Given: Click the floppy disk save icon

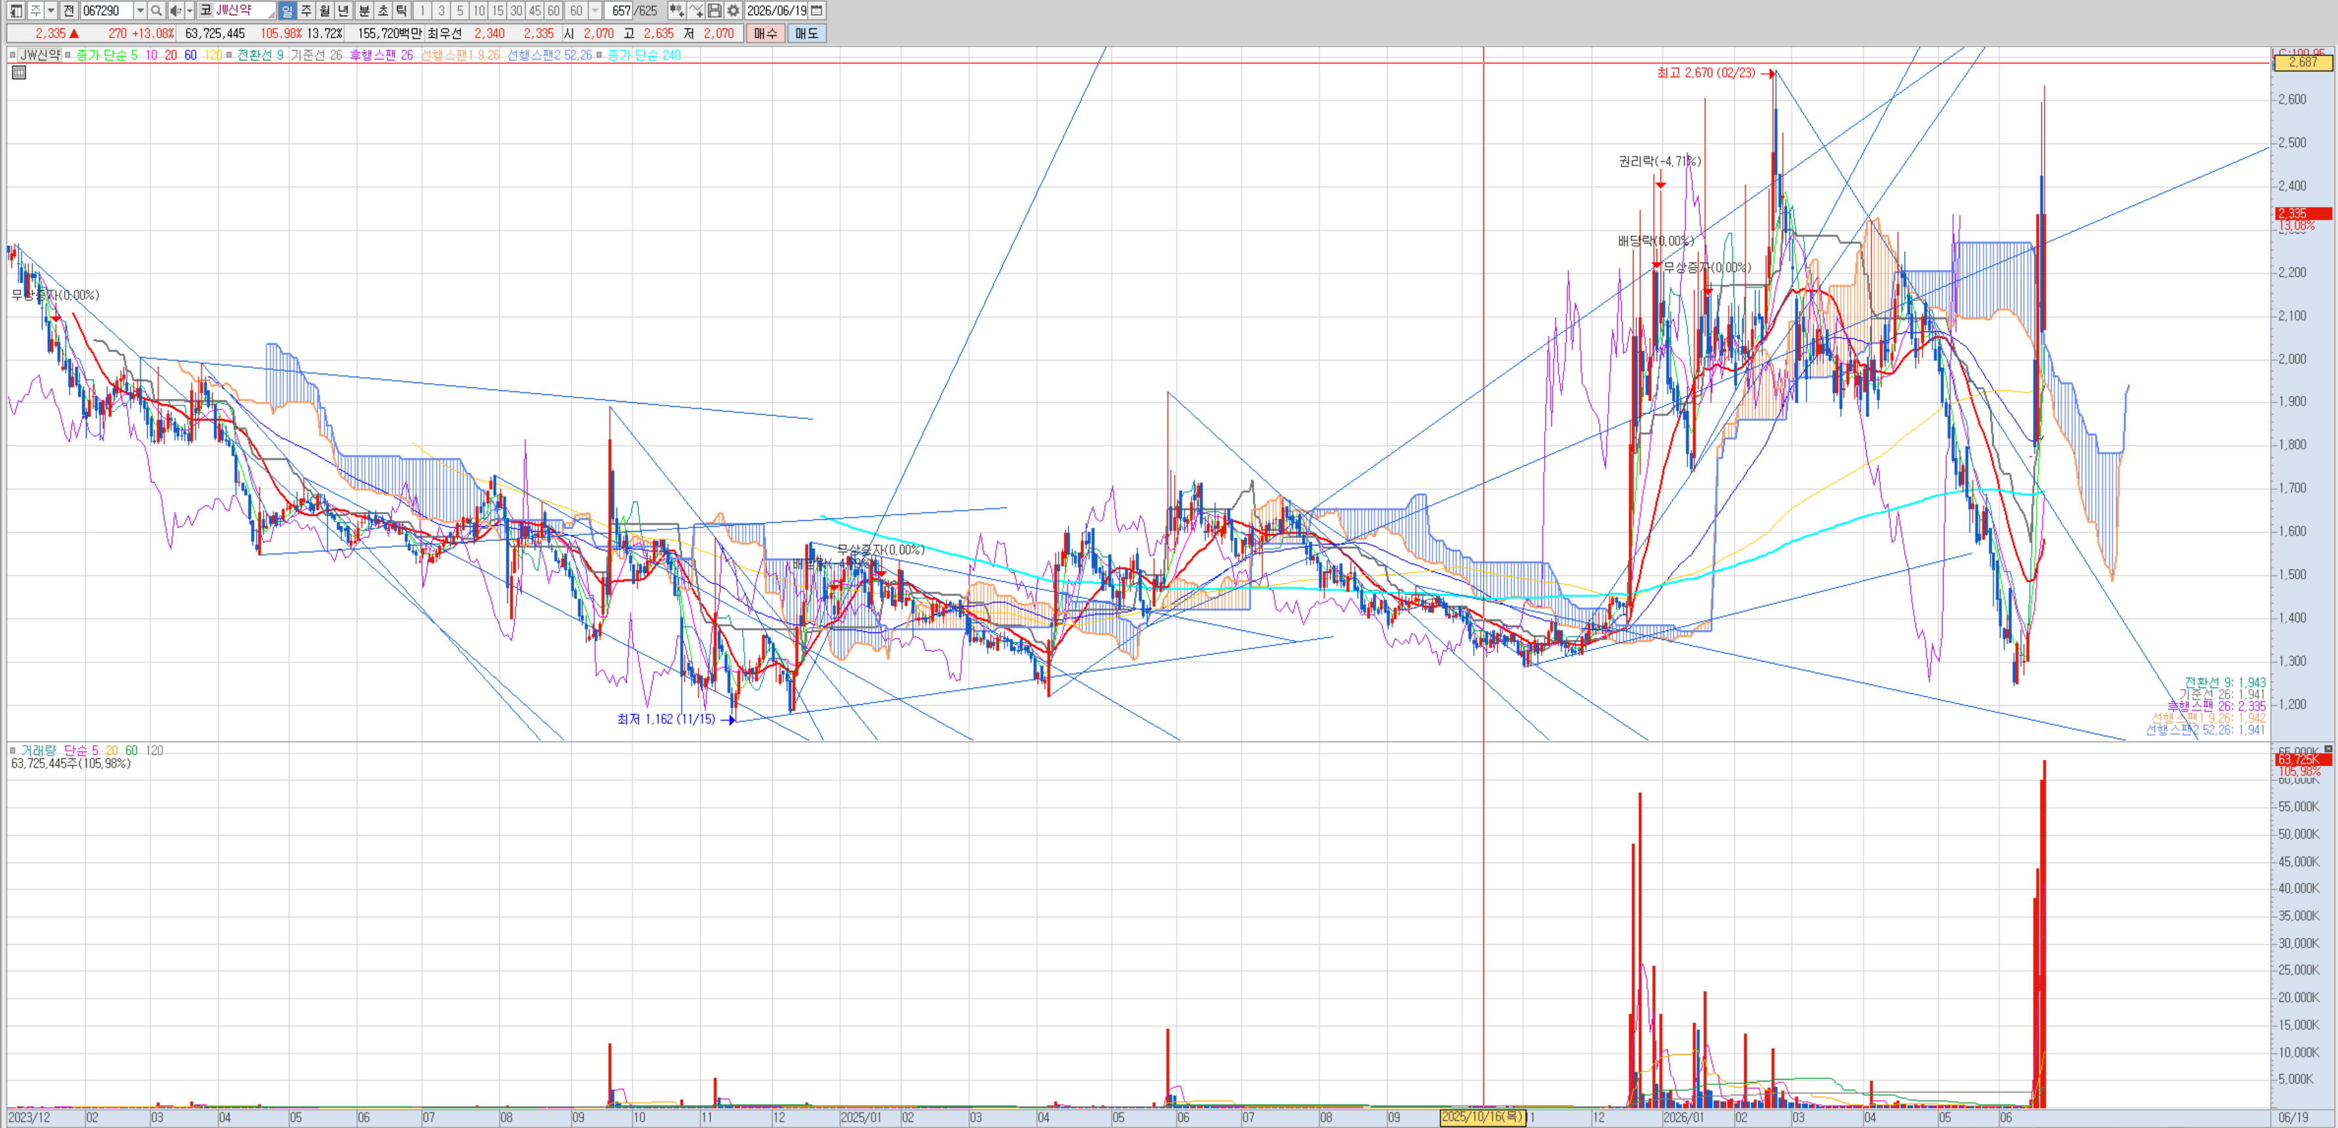Looking at the screenshot, I should click(714, 11).
